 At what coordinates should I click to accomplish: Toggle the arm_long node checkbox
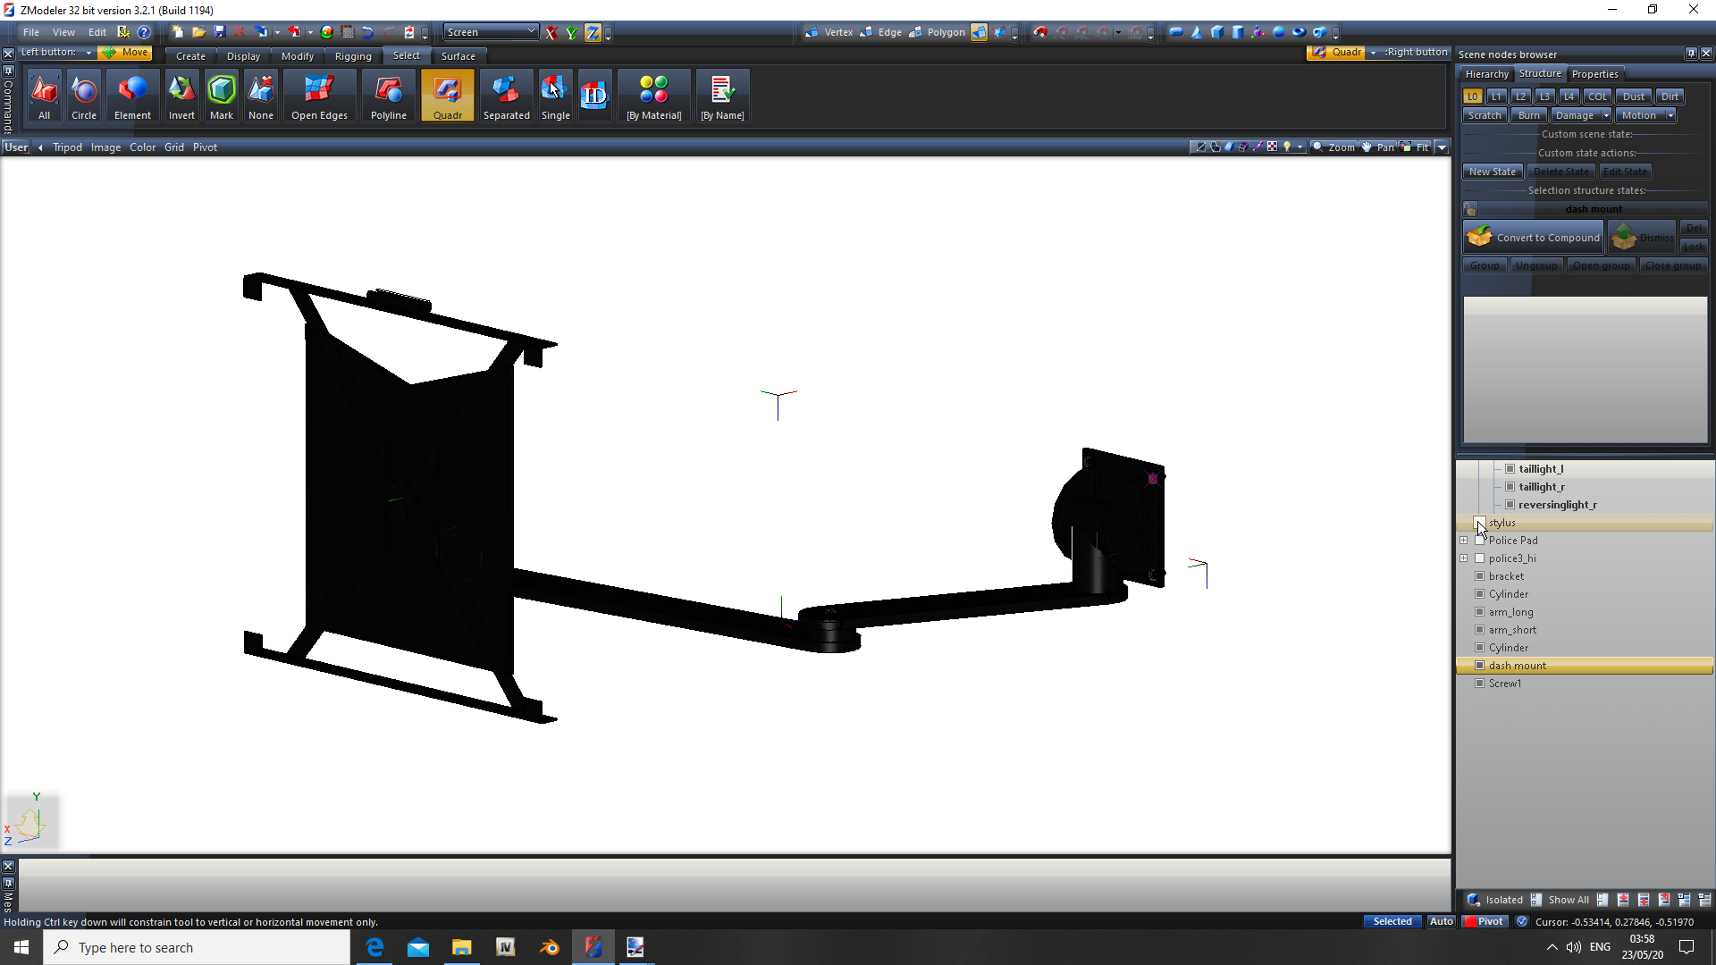[x=1480, y=612]
